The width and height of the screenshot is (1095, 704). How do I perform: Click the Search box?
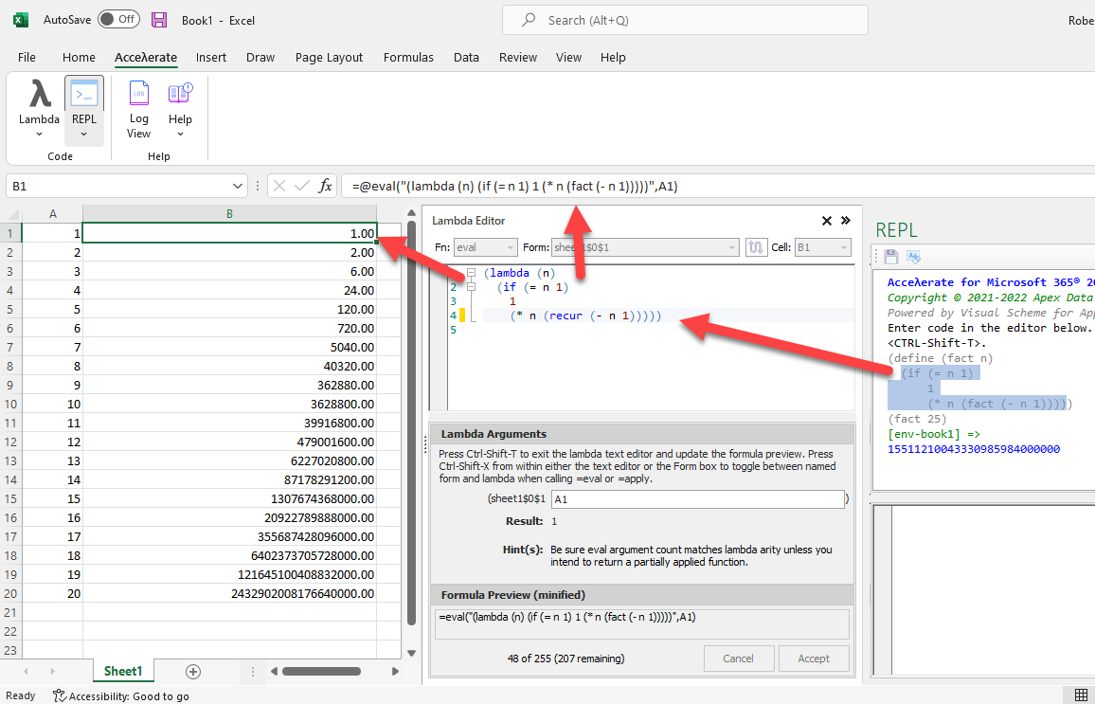(x=685, y=20)
